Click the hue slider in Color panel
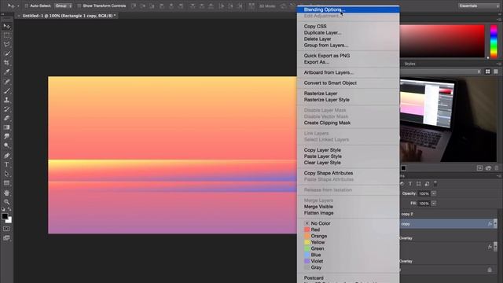Image resolution: width=503 pixels, height=283 pixels. coord(494,42)
